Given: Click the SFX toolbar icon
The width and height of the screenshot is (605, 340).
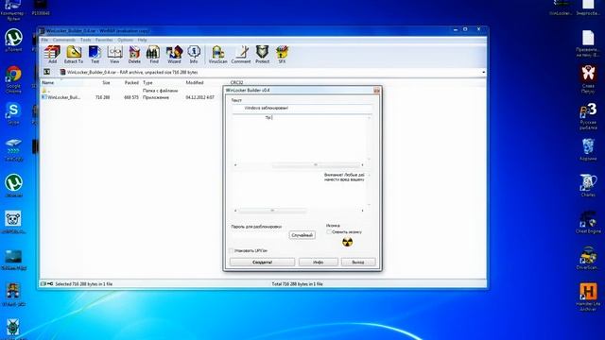Looking at the screenshot, I should pyautogui.click(x=282, y=54).
